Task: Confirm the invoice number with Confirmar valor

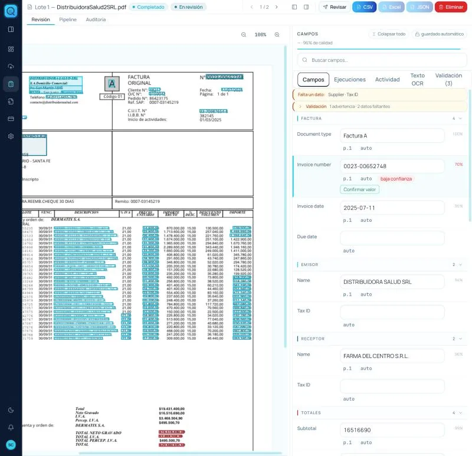Action: [x=359, y=189]
